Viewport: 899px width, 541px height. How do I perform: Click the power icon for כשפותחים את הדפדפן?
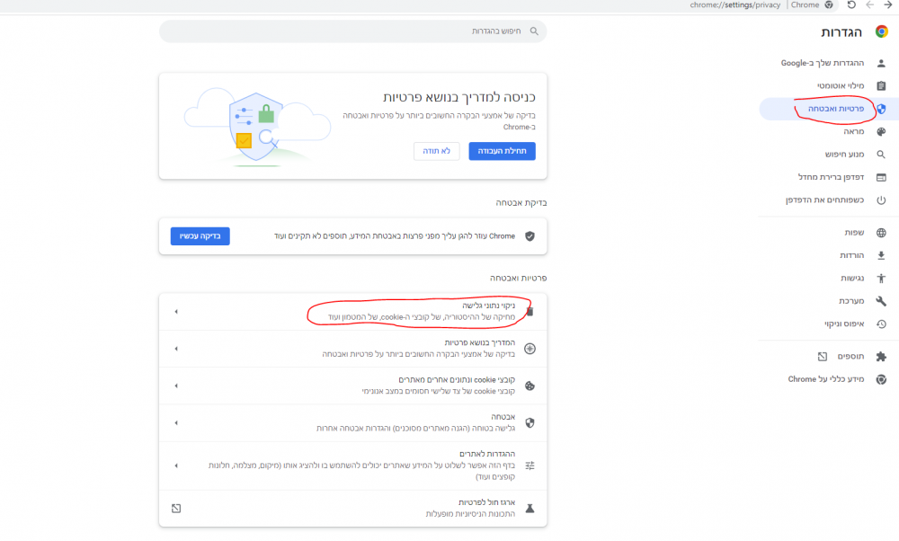point(881,200)
